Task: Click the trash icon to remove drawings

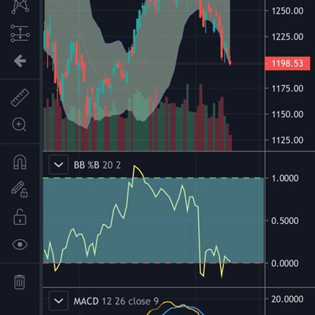Action: pyautogui.click(x=19, y=282)
